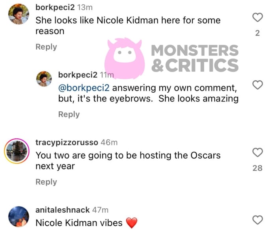
Task: Like anitaleshnack's Nicole Kidman vibes comment
Action: 257,220
